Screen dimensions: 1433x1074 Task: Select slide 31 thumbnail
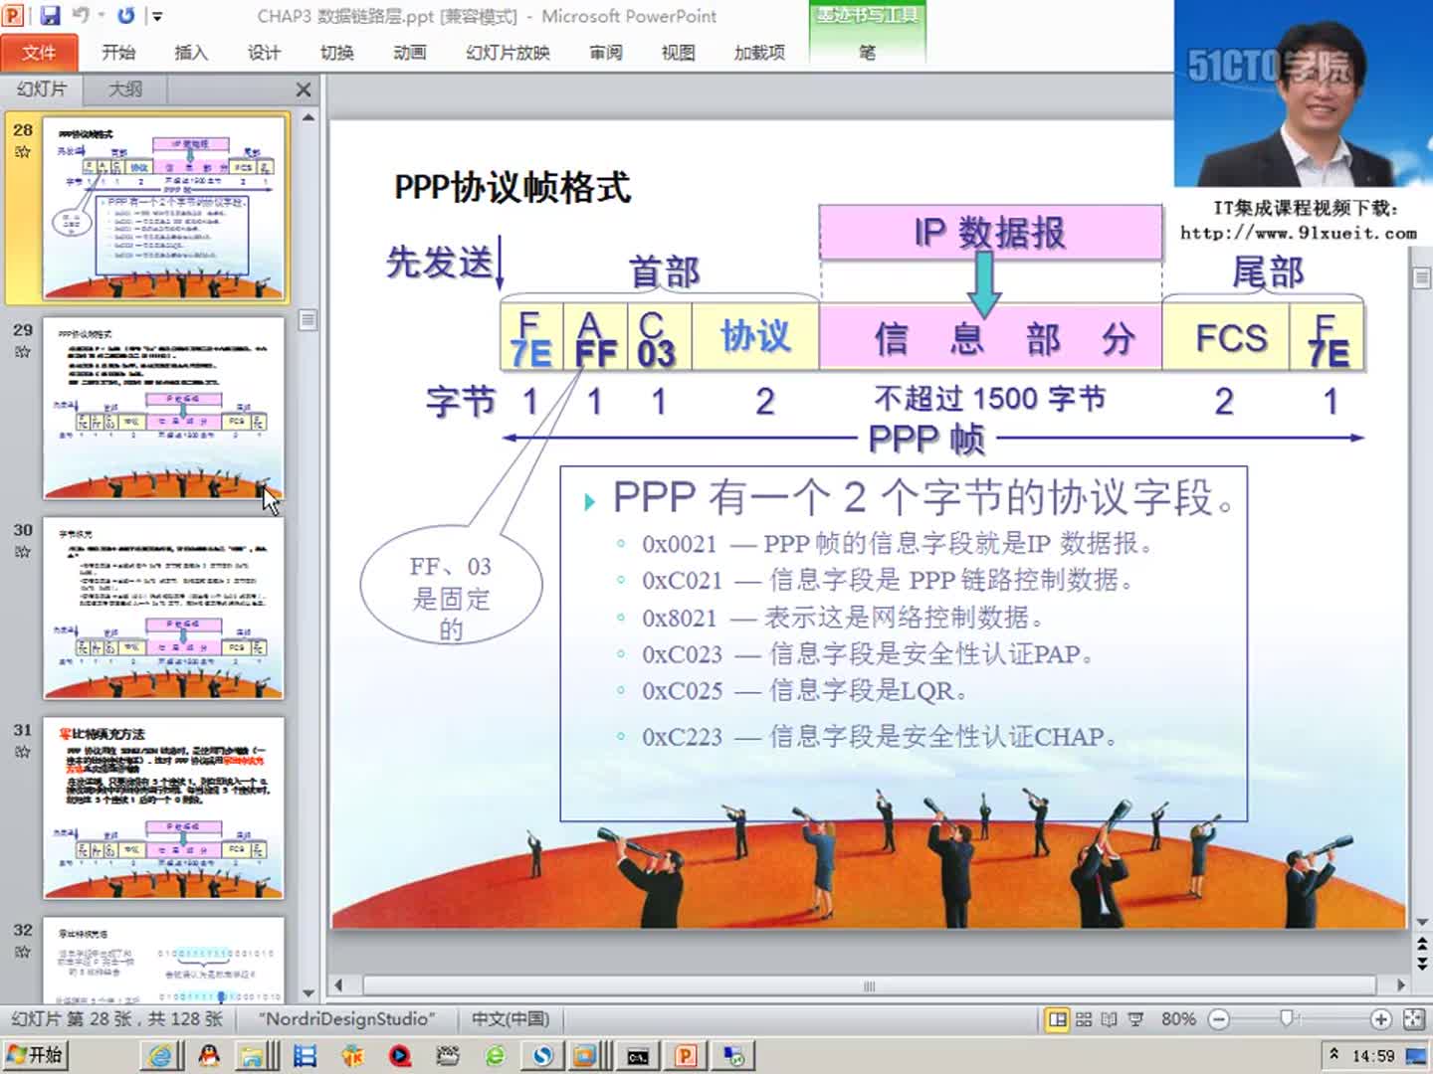[x=163, y=807]
